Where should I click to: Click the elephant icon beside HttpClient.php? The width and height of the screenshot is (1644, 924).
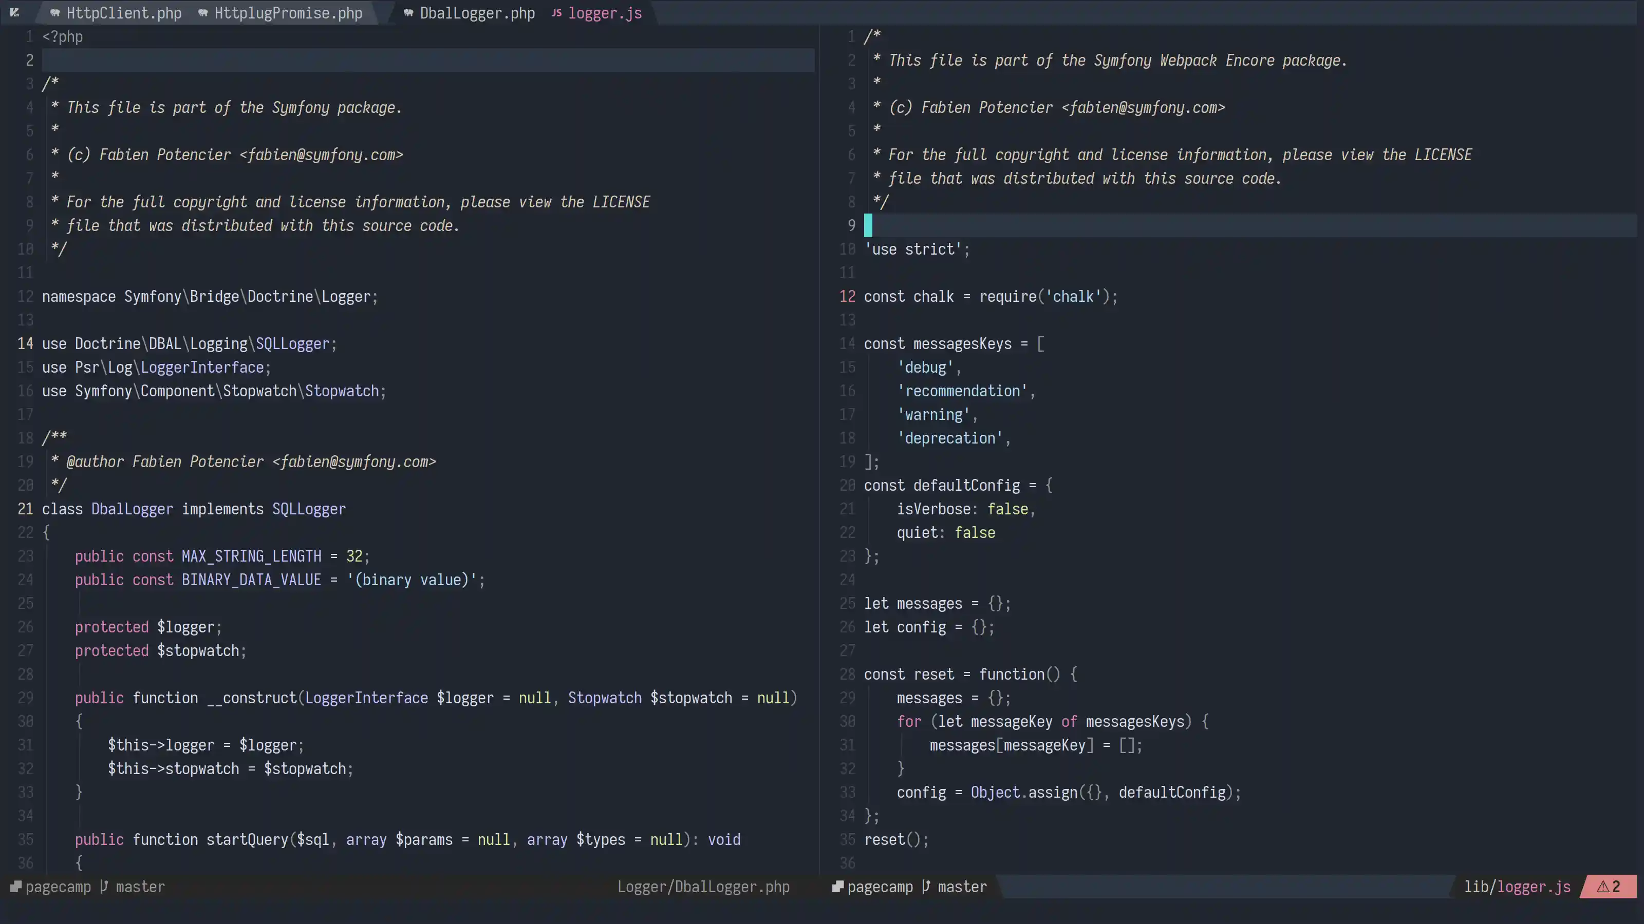(x=55, y=13)
